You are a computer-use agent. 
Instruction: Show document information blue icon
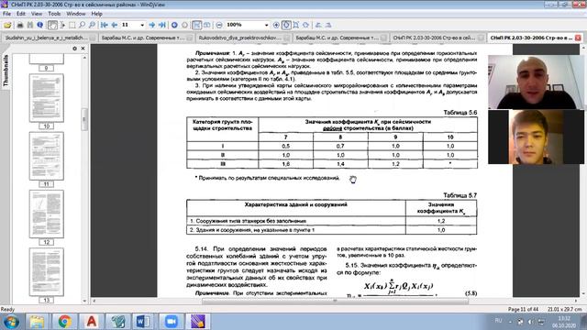[x=40, y=25]
